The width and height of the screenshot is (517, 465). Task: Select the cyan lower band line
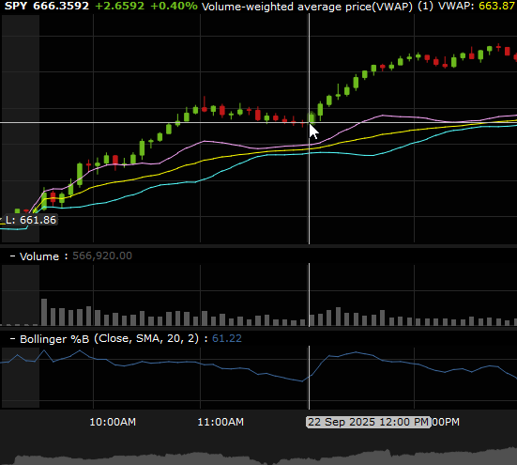[x=231, y=167]
